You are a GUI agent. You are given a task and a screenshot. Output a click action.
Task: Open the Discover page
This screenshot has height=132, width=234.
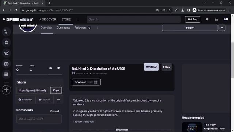[x=48, y=19]
